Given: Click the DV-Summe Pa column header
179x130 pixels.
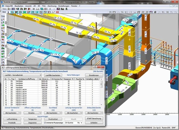Looking at the screenshot, I should pos(57,79).
